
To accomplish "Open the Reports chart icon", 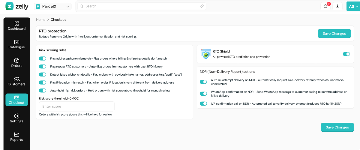I will coord(17,134).
